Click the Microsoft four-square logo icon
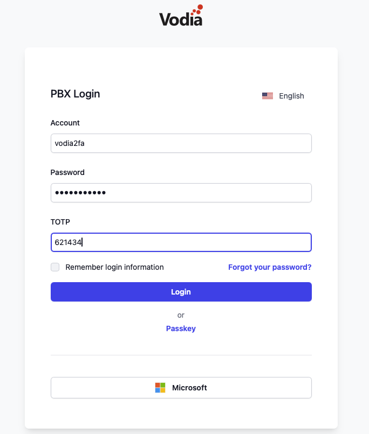Image resolution: width=369 pixels, height=434 pixels. click(x=160, y=388)
